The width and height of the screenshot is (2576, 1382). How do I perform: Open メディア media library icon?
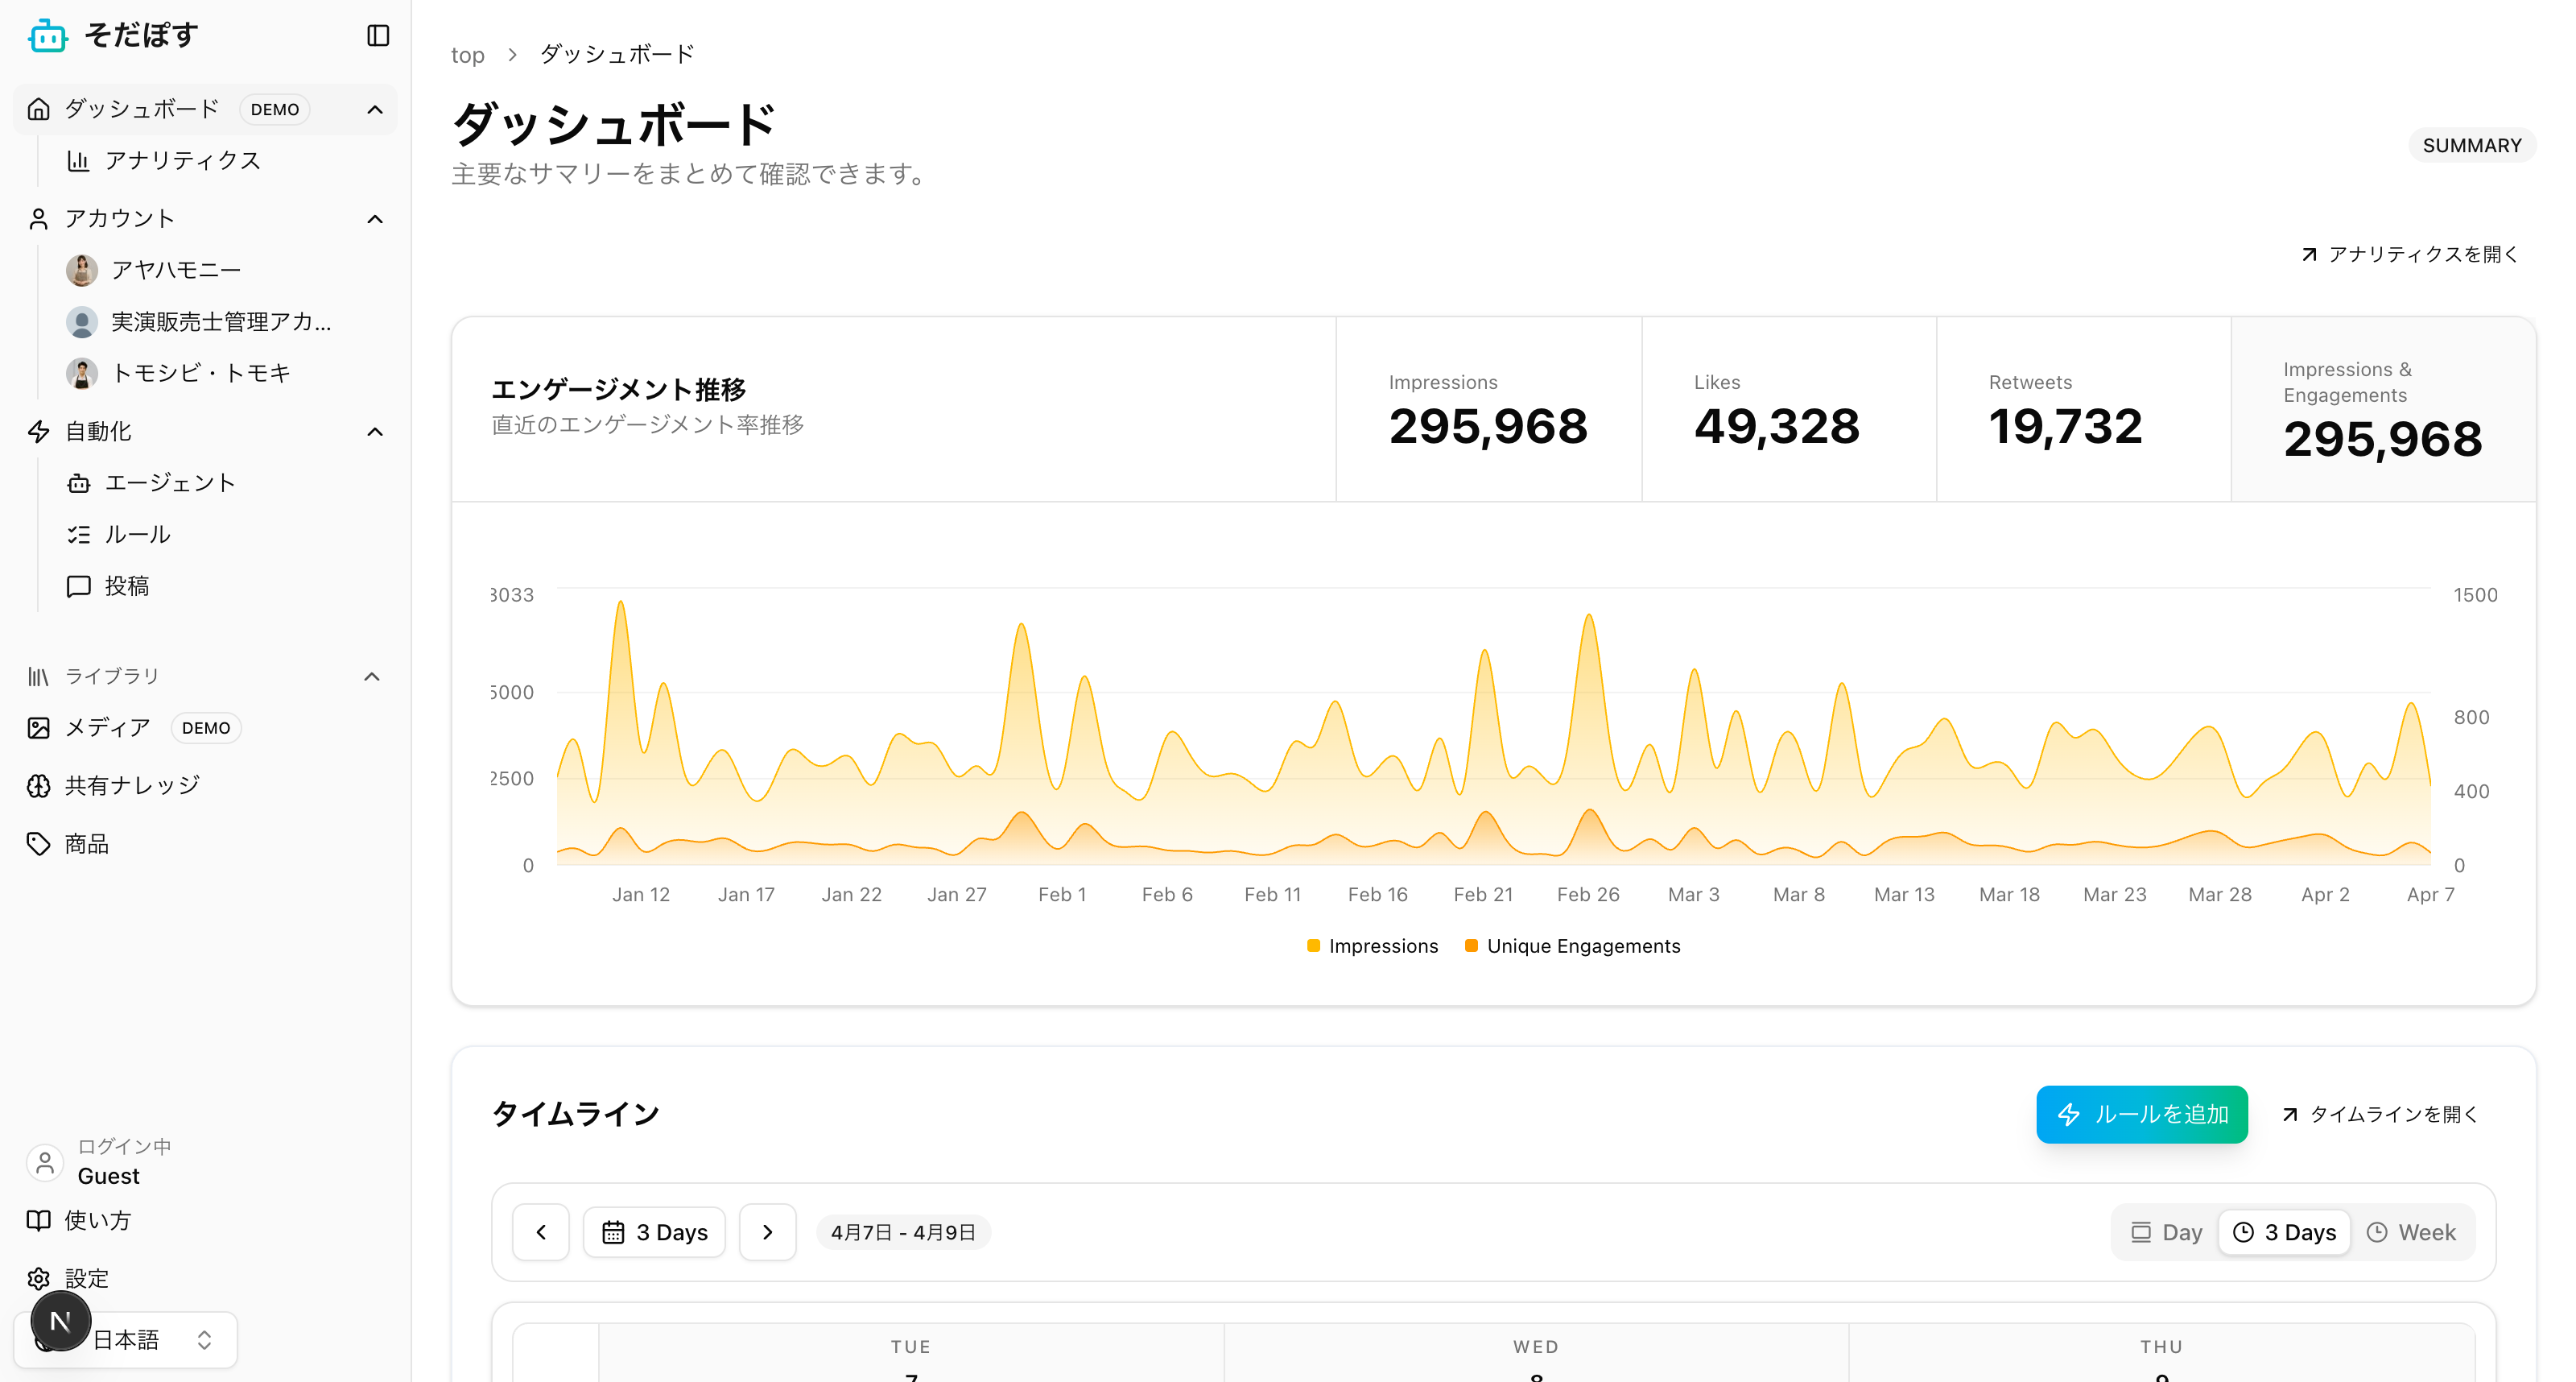(x=39, y=727)
